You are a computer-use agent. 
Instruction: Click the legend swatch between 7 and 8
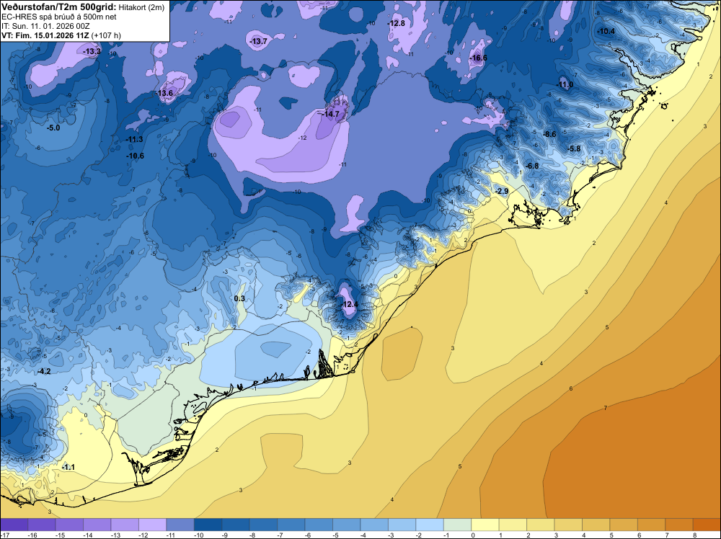[679, 525]
